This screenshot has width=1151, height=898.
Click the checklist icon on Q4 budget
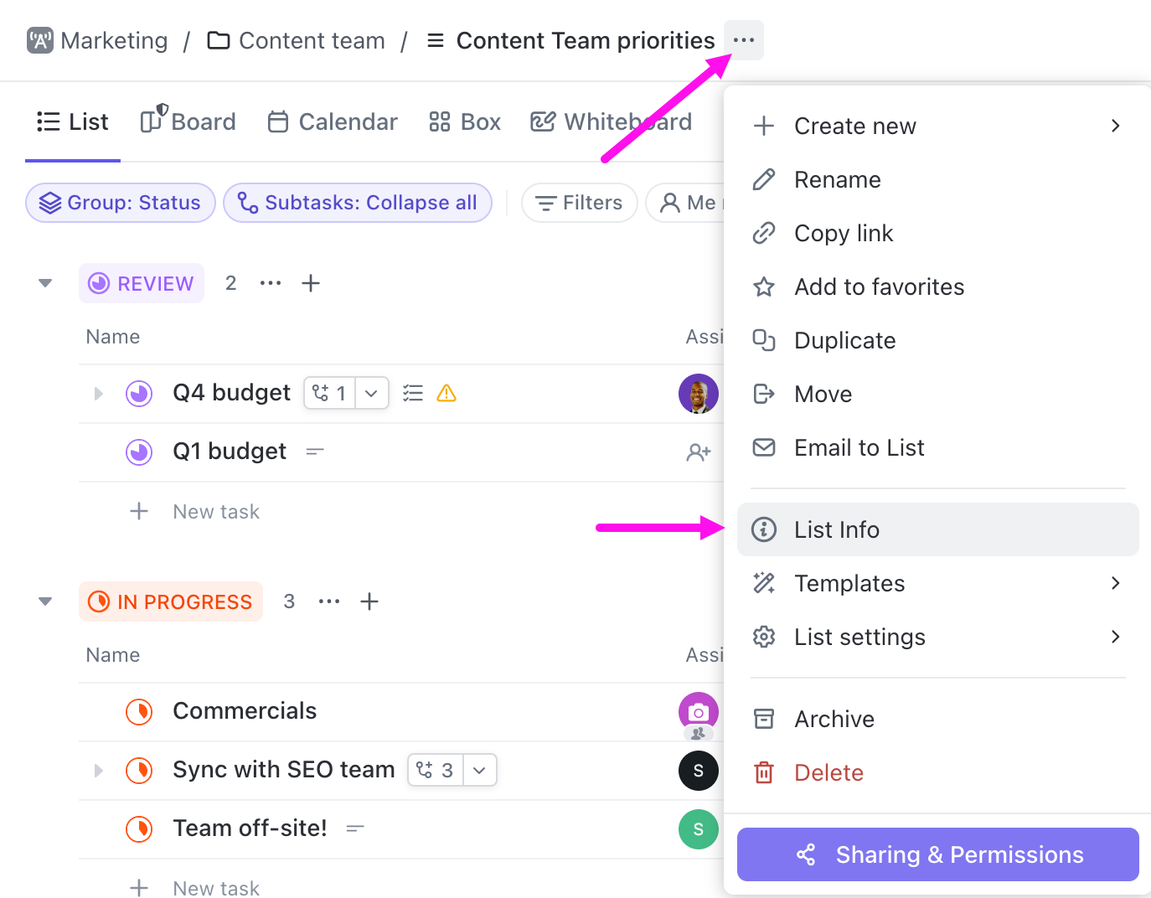tap(413, 393)
